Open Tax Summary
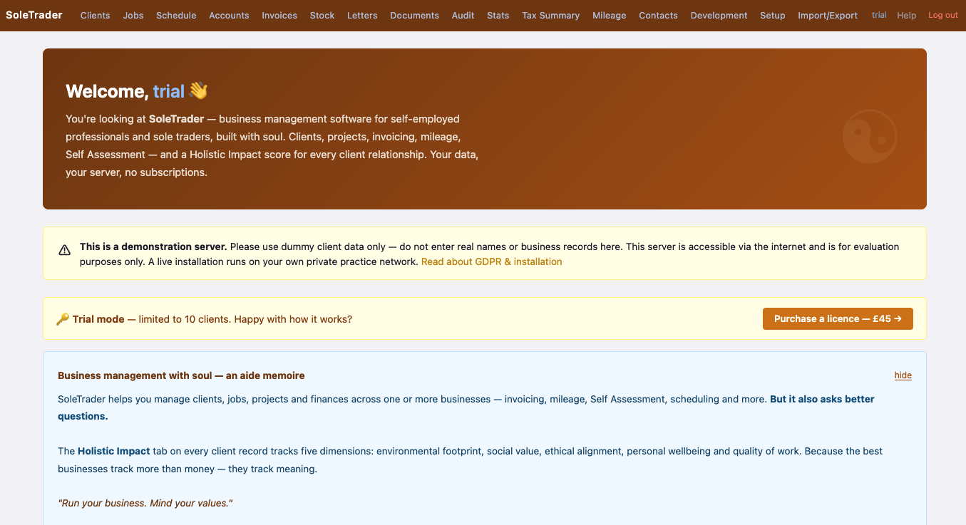The width and height of the screenshot is (966, 525). tap(551, 15)
